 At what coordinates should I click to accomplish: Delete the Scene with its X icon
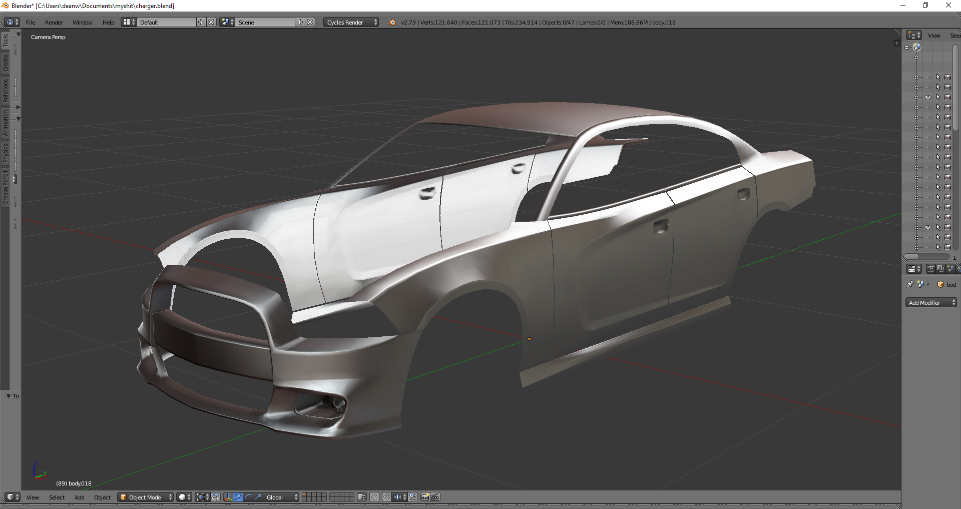310,22
